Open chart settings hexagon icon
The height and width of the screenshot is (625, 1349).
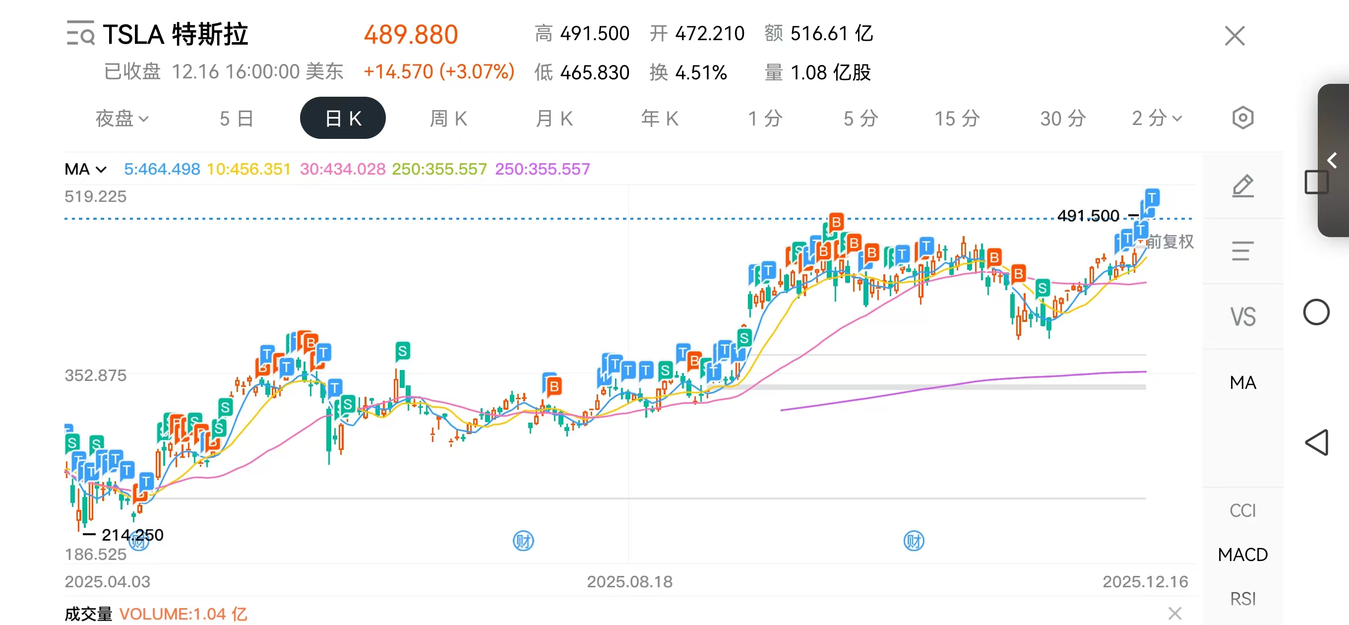tap(1242, 118)
